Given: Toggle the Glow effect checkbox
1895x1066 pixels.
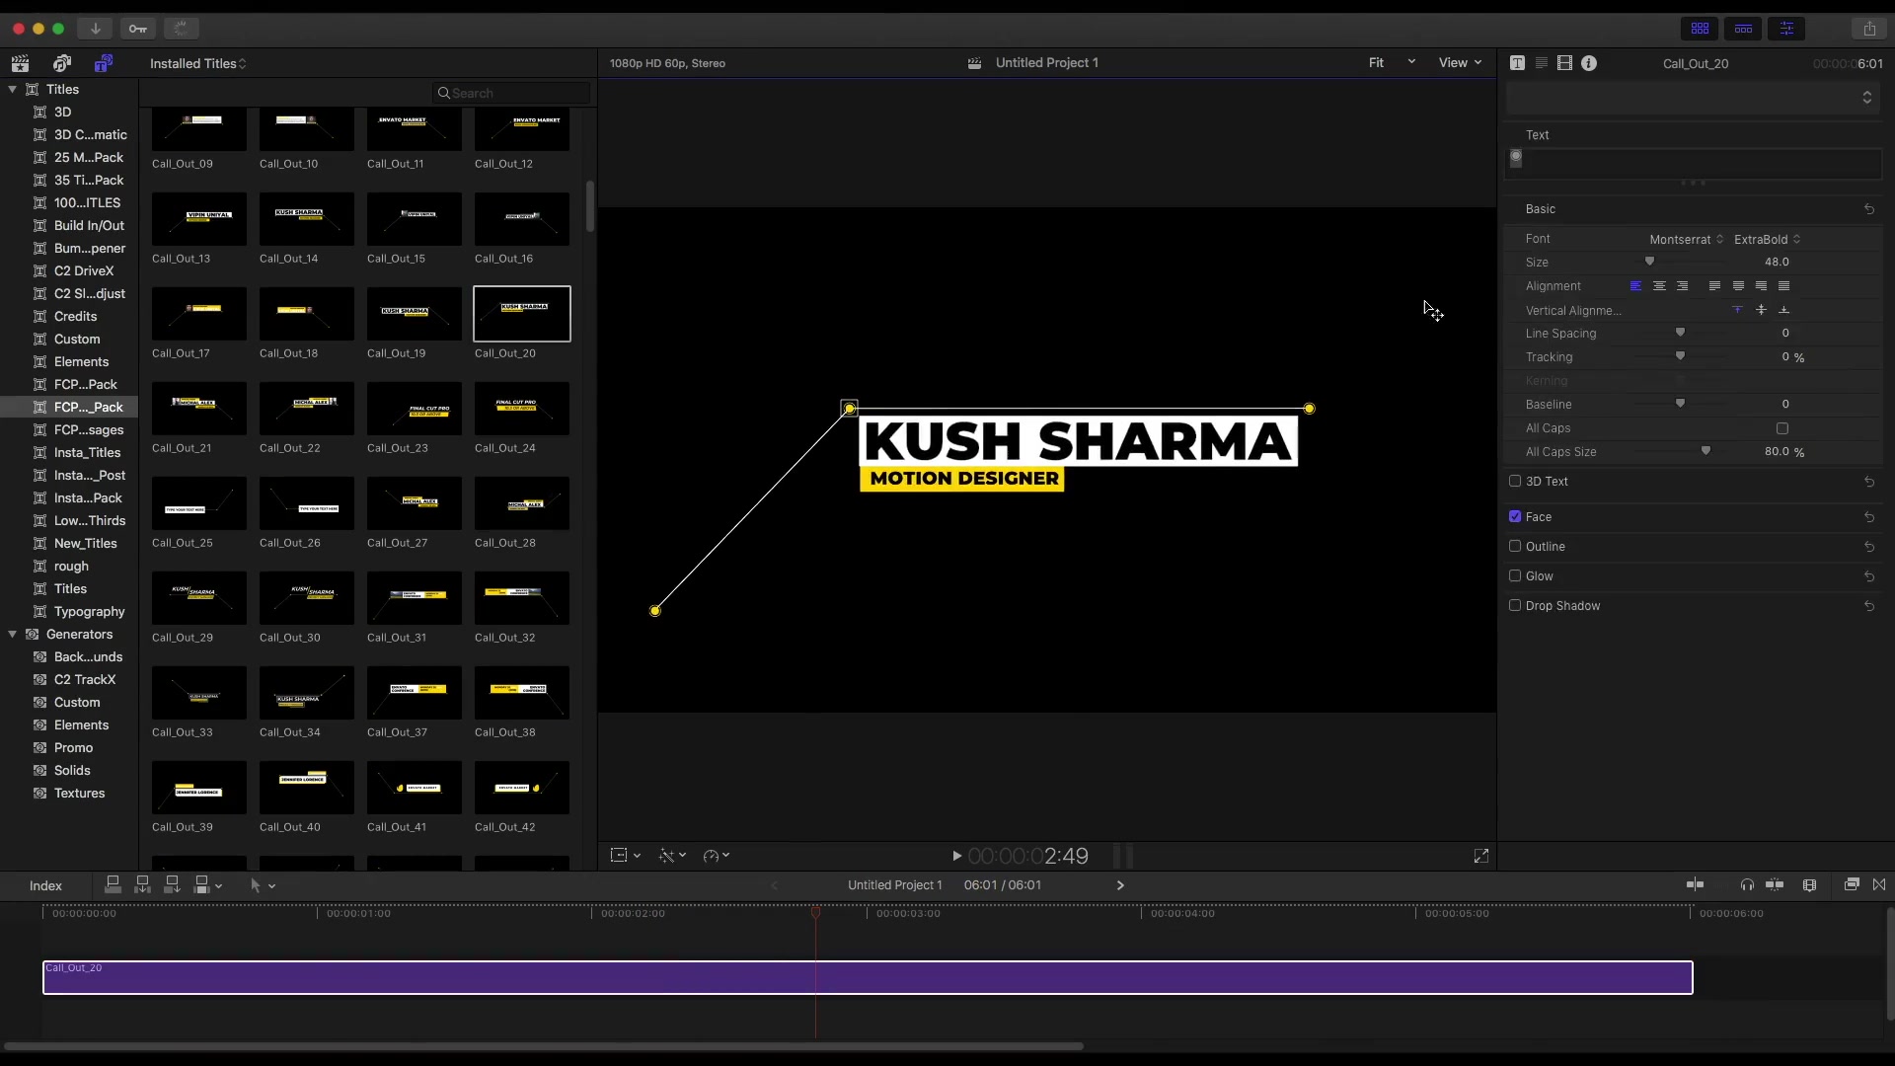Looking at the screenshot, I should 1515,575.
